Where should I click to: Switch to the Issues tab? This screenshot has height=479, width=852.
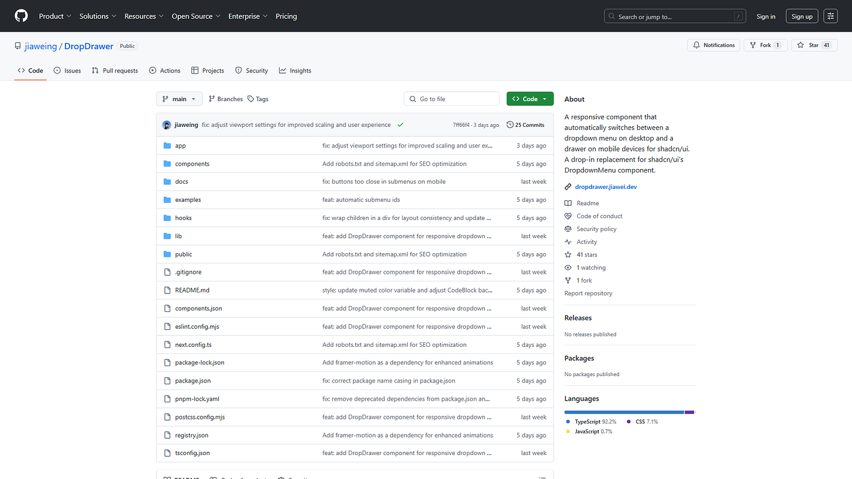pos(67,70)
